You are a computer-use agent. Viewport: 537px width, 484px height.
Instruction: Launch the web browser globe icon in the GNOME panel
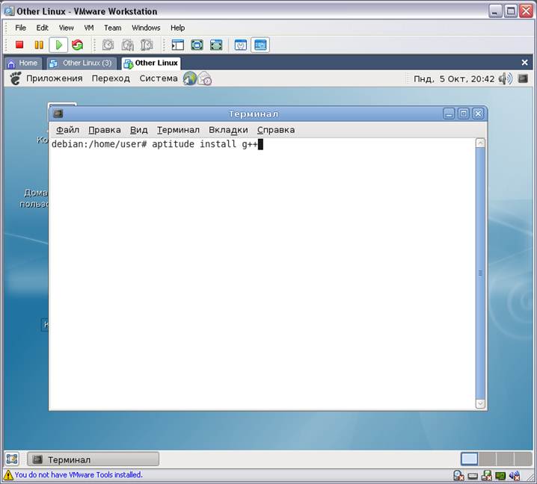(190, 78)
